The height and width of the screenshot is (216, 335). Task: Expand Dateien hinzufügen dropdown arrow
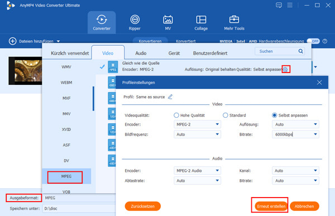click(58, 41)
